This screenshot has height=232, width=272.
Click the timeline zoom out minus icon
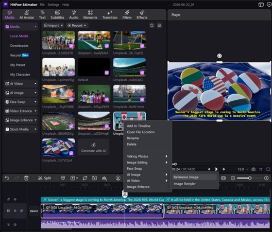click(233, 178)
